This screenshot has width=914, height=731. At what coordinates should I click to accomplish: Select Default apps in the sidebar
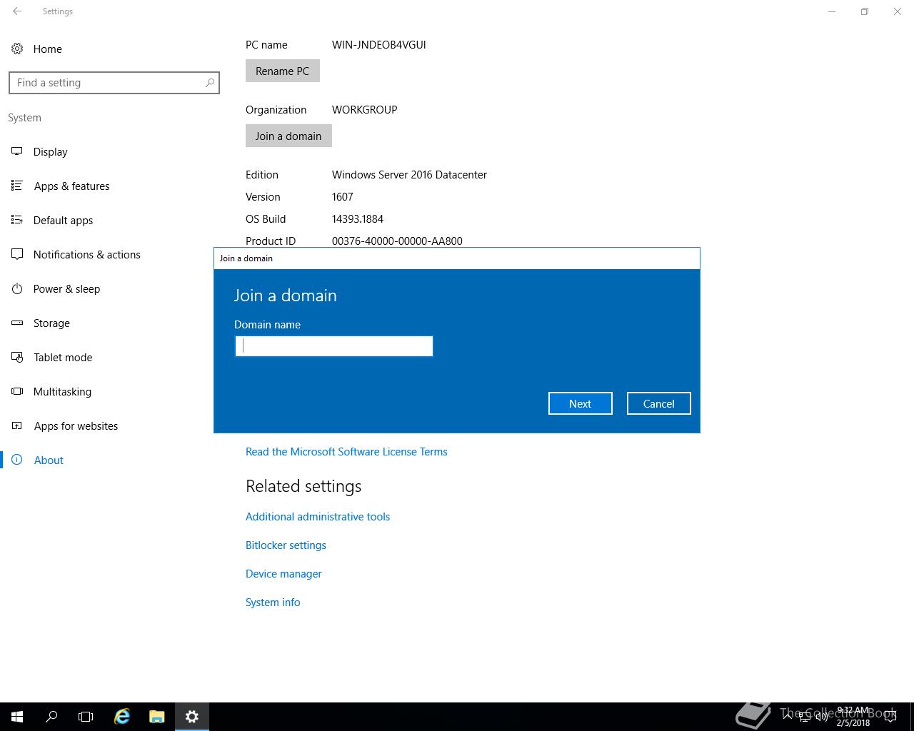click(x=63, y=220)
